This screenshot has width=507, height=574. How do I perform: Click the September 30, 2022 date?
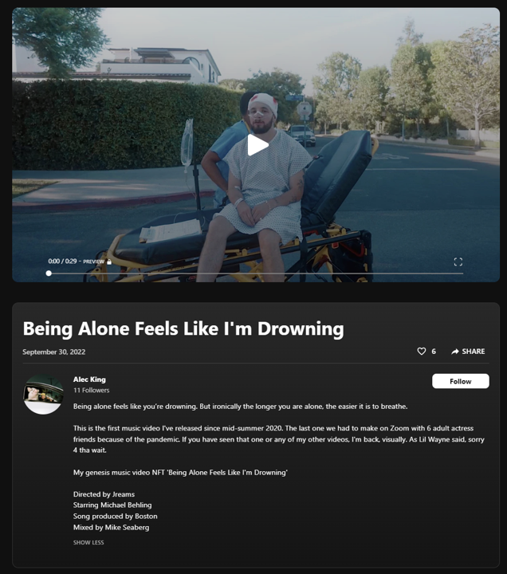pos(54,352)
